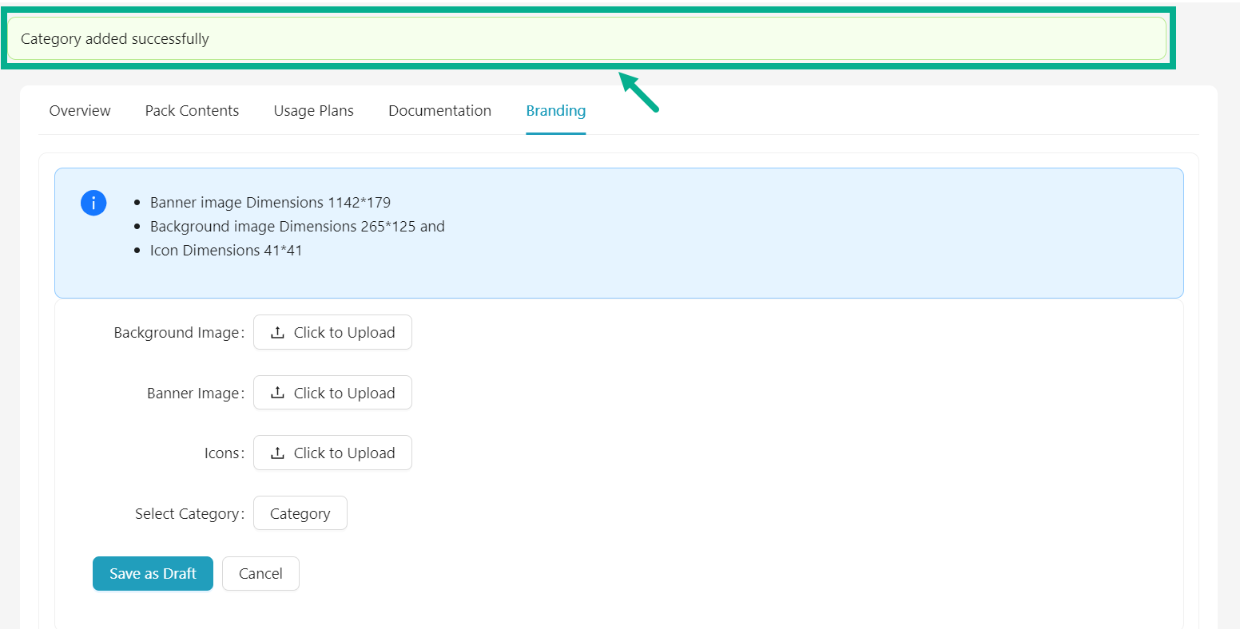The width and height of the screenshot is (1240, 629).
Task: Open the Category selector dropdown
Action: tap(300, 514)
